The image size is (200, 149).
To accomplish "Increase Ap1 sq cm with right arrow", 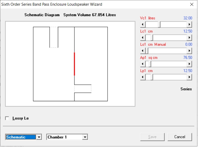I will point(189,64).
